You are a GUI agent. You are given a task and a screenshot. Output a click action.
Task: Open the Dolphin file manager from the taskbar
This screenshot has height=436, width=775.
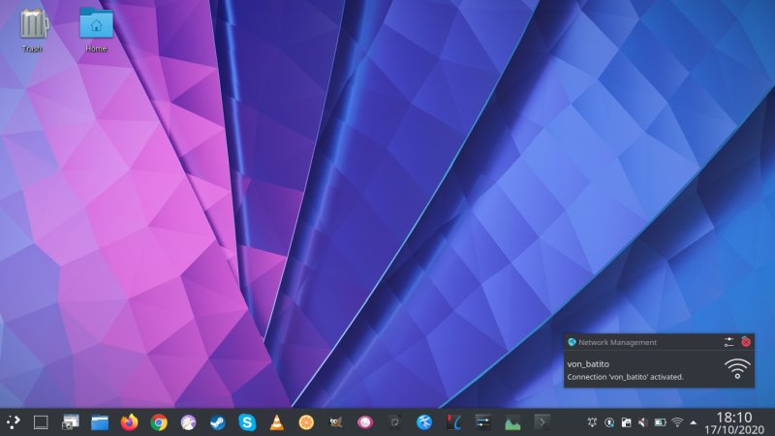click(100, 422)
